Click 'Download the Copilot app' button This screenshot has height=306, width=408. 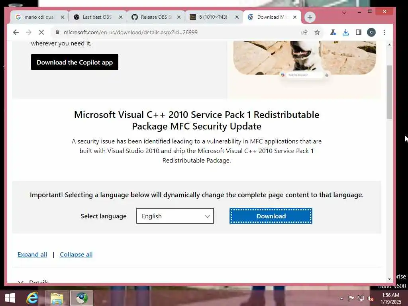click(x=75, y=62)
